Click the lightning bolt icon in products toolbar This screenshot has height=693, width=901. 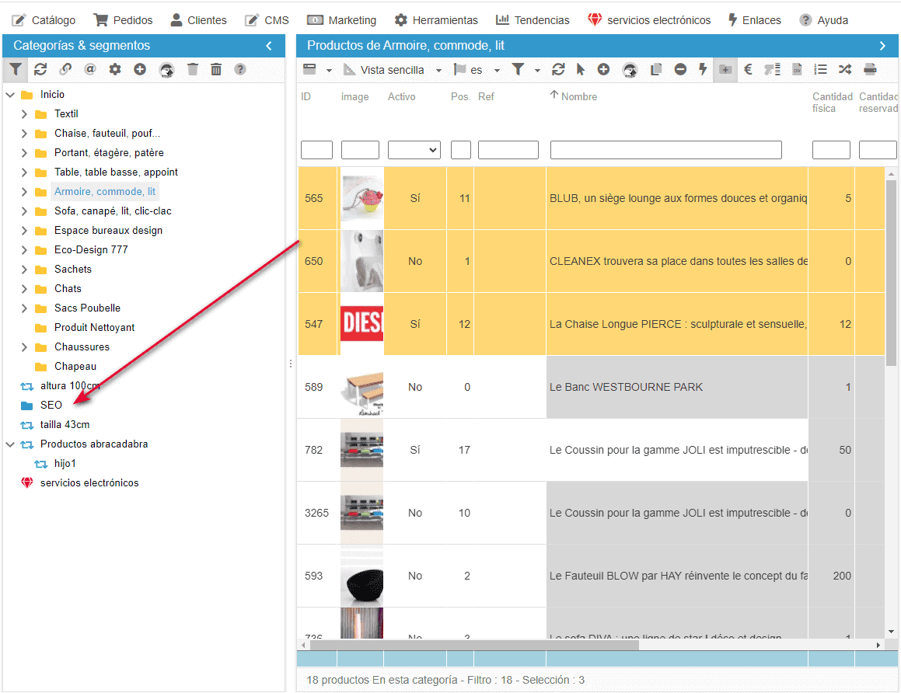[x=703, y=70]
